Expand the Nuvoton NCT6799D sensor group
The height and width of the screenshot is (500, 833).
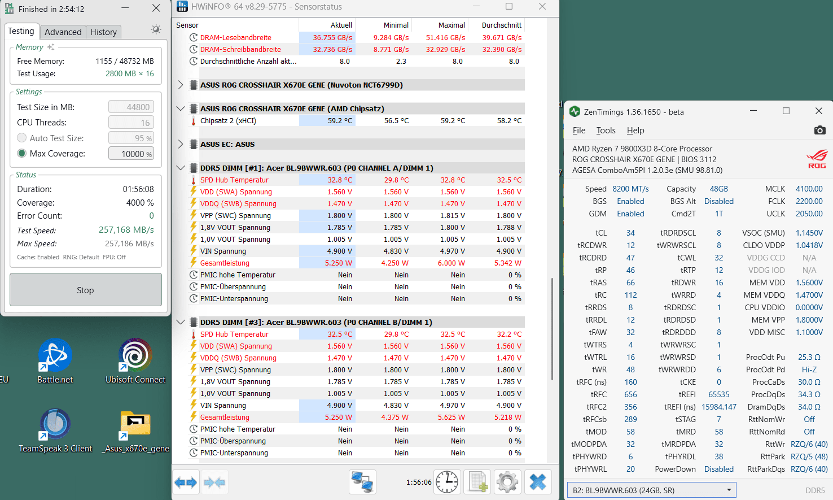pos(181,85)
